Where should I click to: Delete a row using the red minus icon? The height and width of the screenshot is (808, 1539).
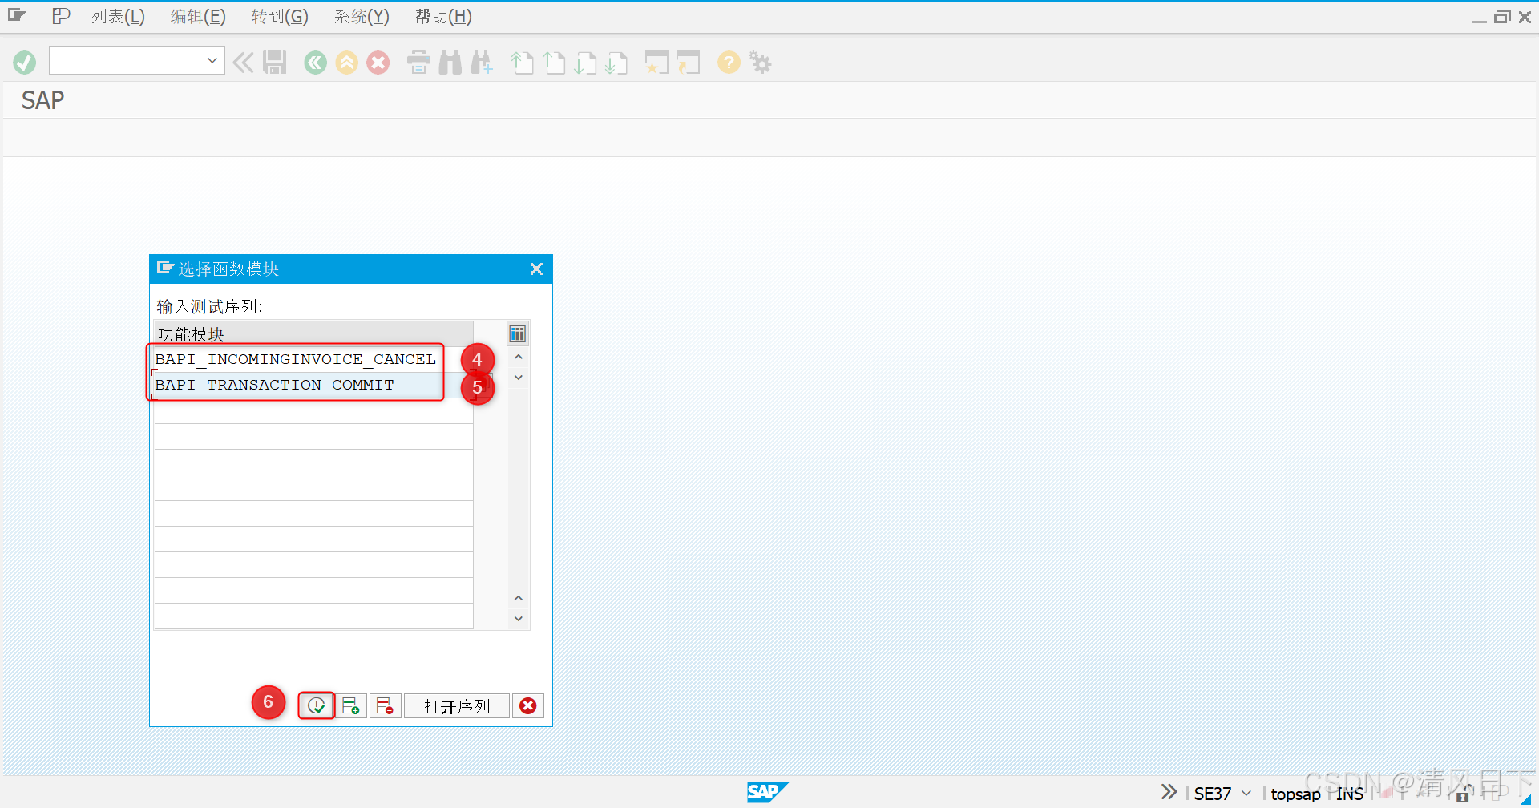pos(385,705)
